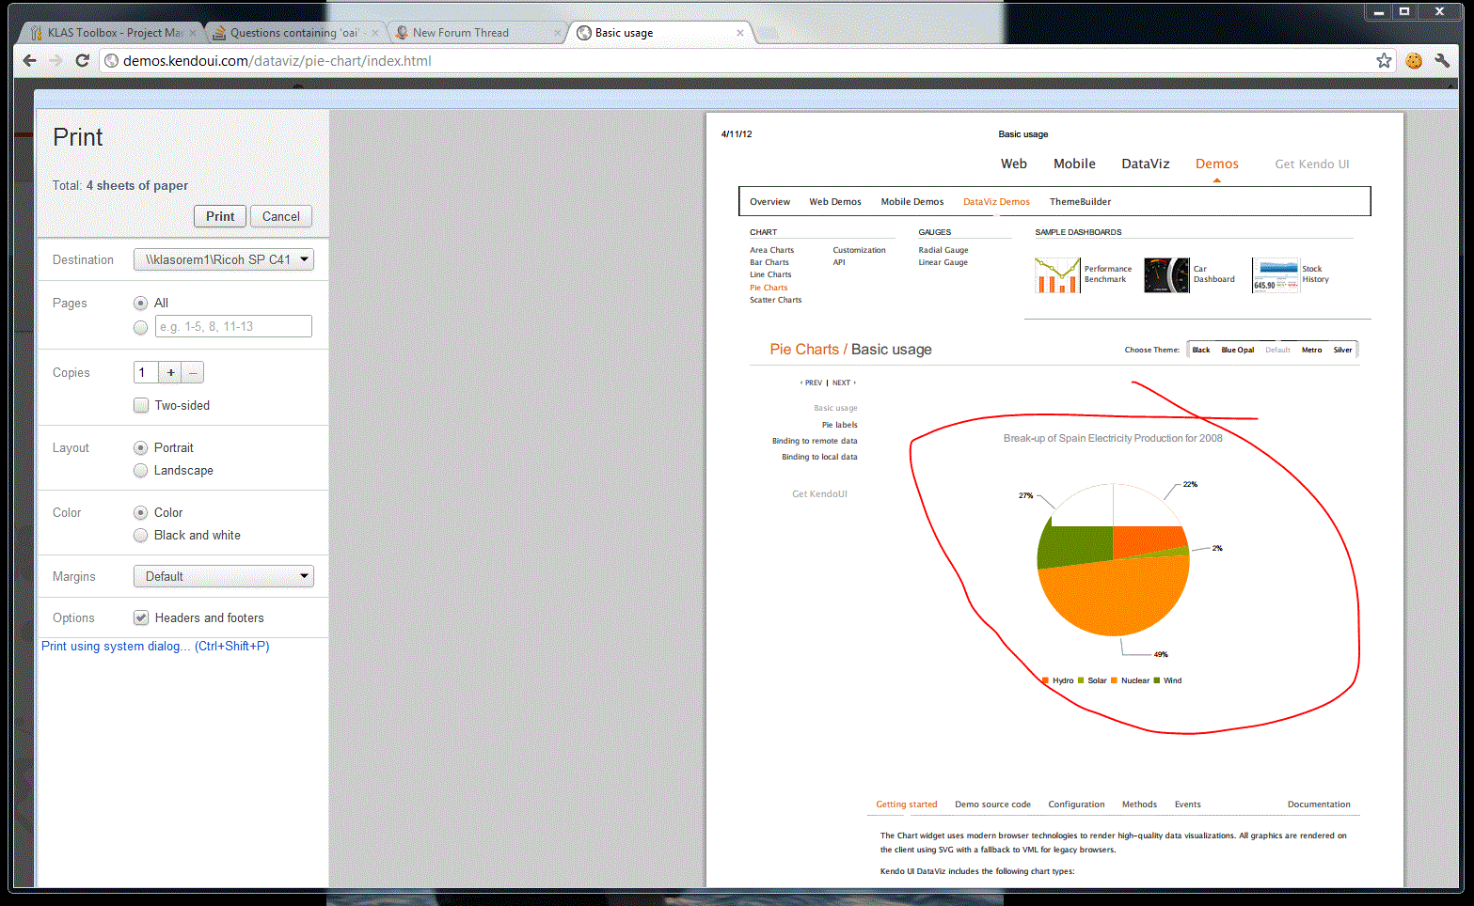
Task: Click ThemeBuilder in the preview menu
Action: click(x=1080, y=202)
